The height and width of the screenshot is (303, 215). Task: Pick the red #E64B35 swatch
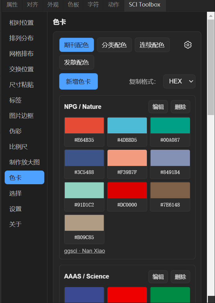pos(84,125)
